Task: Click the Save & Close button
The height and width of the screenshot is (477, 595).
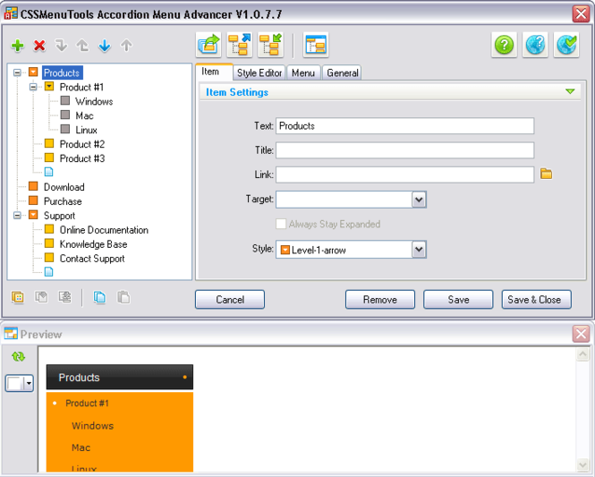Action: click(x=537, y=300)
